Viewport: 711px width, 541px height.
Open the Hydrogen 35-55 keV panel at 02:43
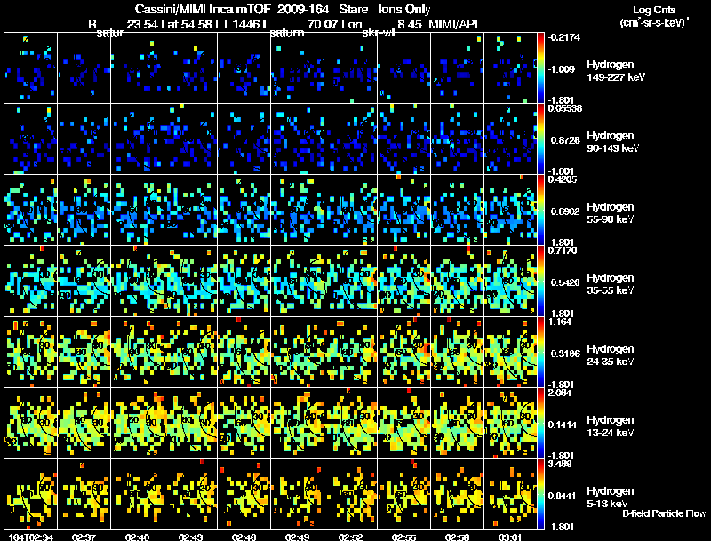point(190,282)
